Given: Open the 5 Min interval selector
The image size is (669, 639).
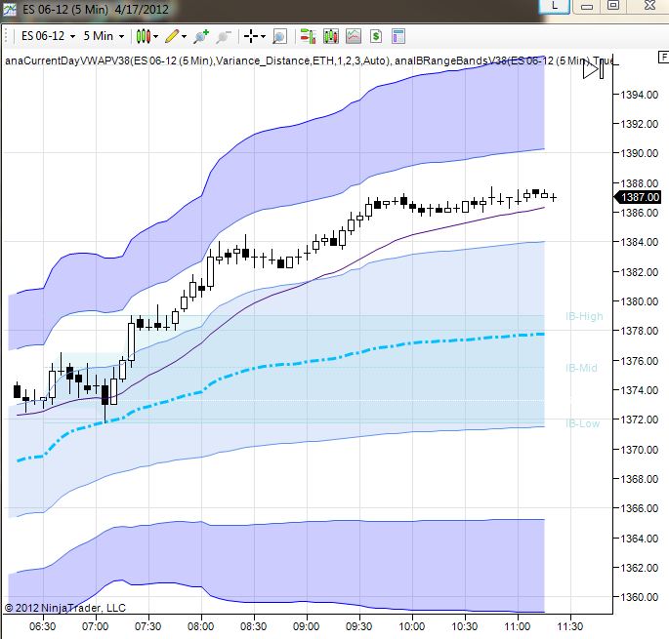Looking at the screenshot, I should tap(104, 36).
